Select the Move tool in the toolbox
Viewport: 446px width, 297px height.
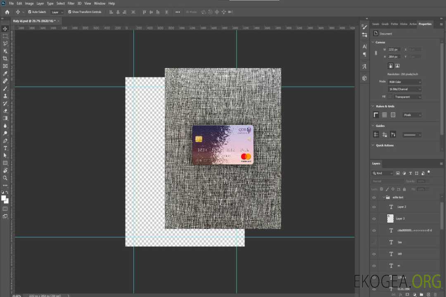click(5, 28)
